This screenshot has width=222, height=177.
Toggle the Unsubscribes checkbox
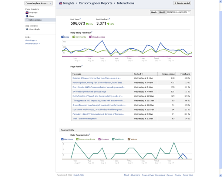90,37
